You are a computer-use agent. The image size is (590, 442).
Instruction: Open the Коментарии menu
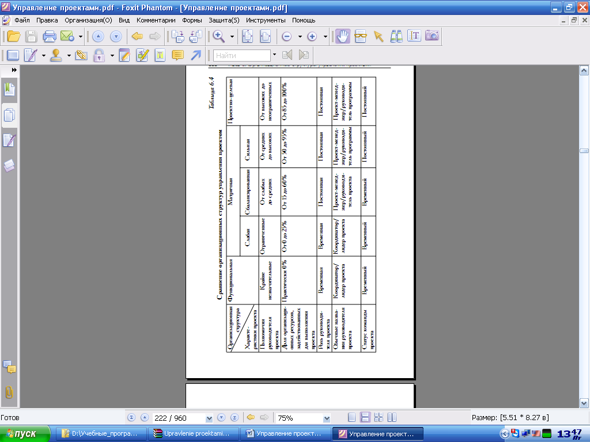pos(156,20)
